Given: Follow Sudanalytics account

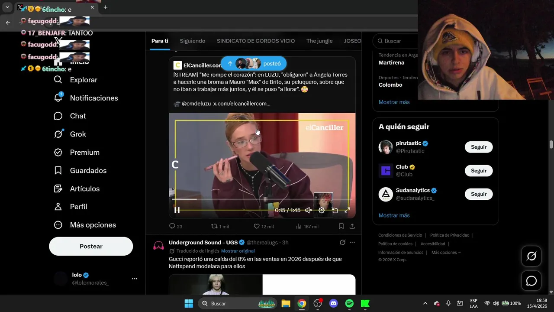Looking at the screenshot, I should [479, 194].
